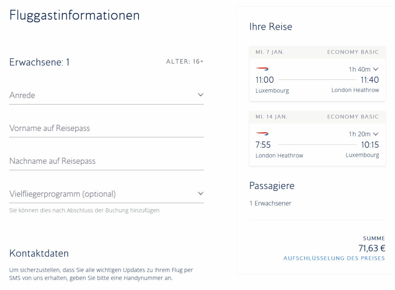Screen dimensions: 395x290
Task: Click the 10:15 arrival time
Action: coord(370,145)
